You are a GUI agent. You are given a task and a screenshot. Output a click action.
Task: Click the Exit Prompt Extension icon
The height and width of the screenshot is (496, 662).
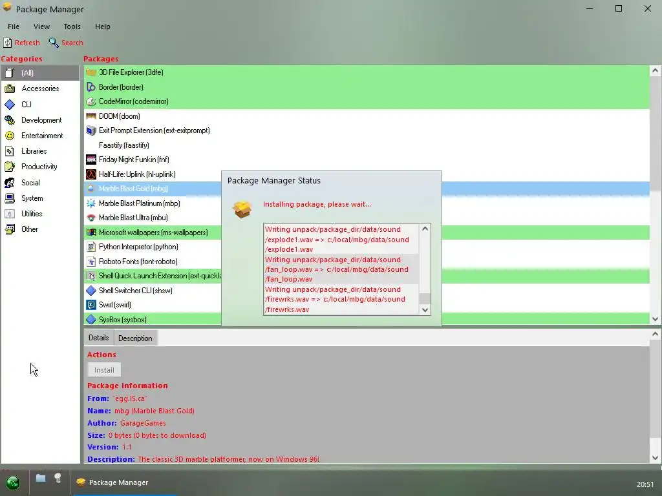pos(91,130)
